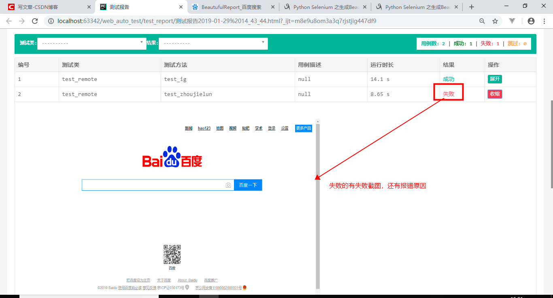Open the 测试类 filter dropdown

92,44
